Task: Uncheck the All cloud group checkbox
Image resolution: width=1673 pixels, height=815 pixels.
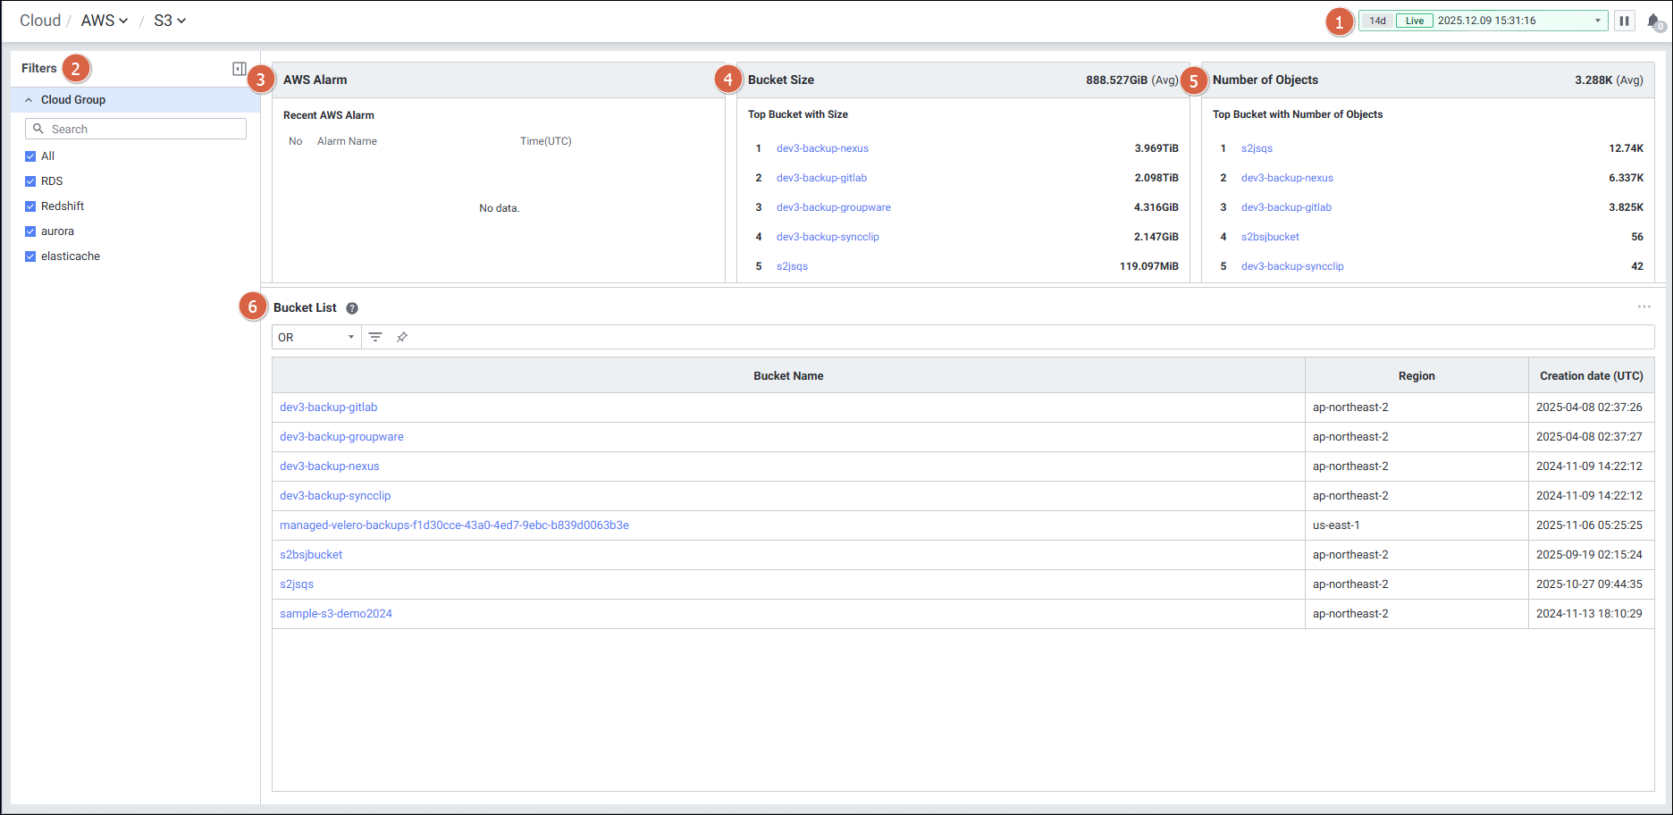Action: pos(30,156)
